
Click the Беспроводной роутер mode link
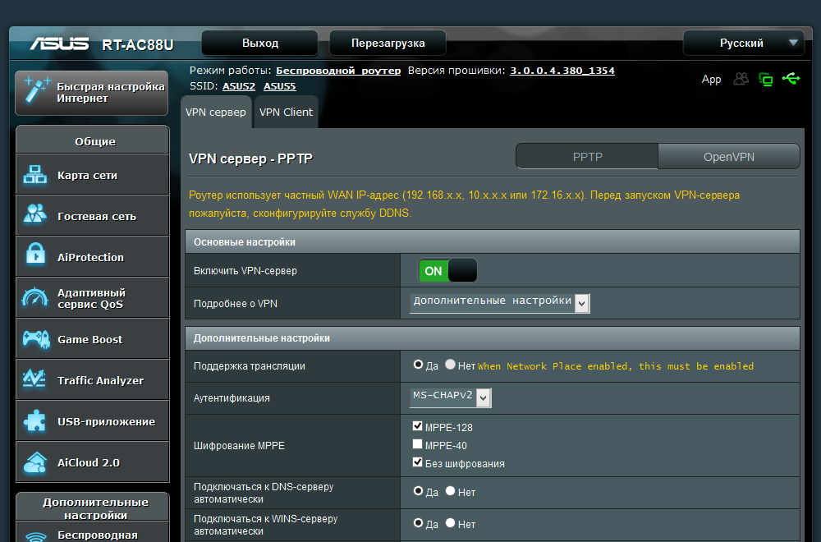338,71
